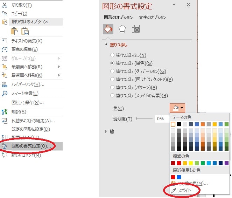The image size is (232, 198).
Task: Click the hyperlink globe icon
Action: coord(5,84)
